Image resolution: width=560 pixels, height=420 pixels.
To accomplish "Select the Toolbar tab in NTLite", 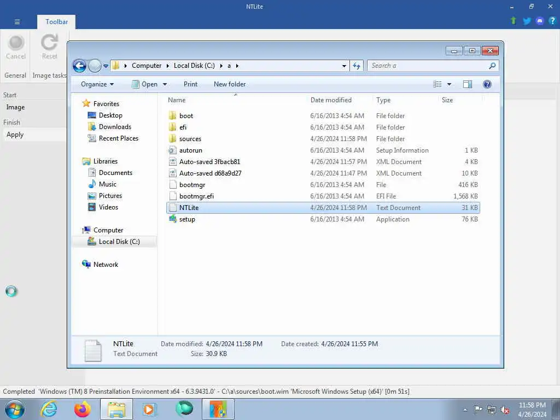I will [x=56, y=22].
